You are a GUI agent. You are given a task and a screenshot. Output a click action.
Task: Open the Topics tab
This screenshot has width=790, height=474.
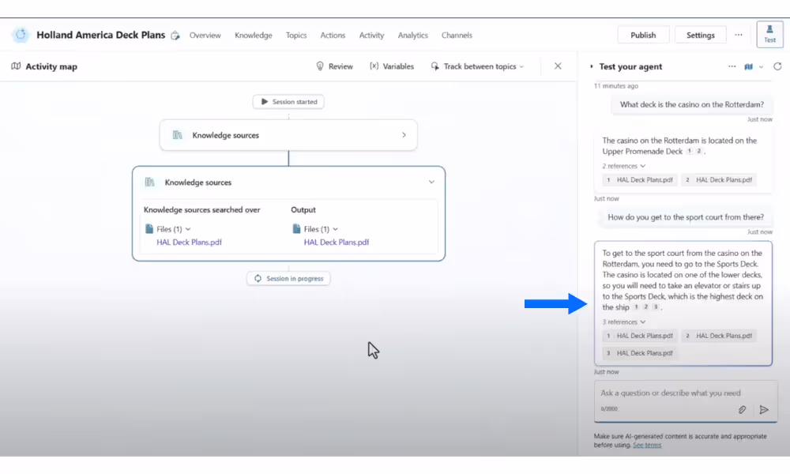(x=296, y=36)
